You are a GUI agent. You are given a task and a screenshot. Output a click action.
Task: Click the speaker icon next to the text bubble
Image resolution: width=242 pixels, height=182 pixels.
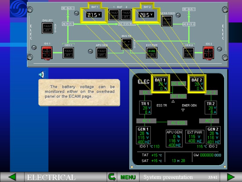[43, 75]
